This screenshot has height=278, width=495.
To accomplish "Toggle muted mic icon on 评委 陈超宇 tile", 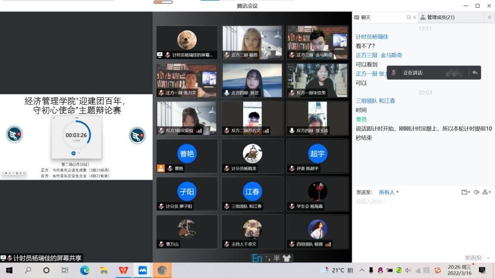I will point(292,168).
